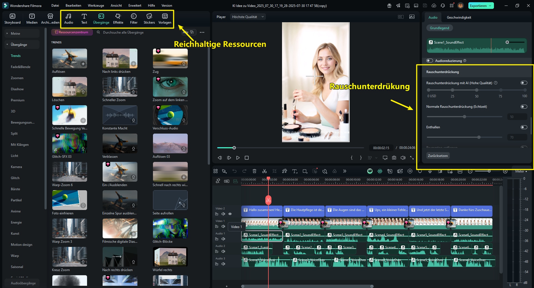Turn on the Enthallen switch
This screenshot has width=534, height=288.
pyautogui.click(x=524, y=127)
